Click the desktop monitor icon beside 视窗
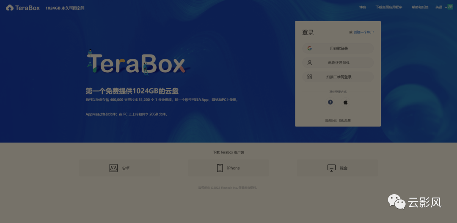This screenshot has height=223, width=457. 332,168
